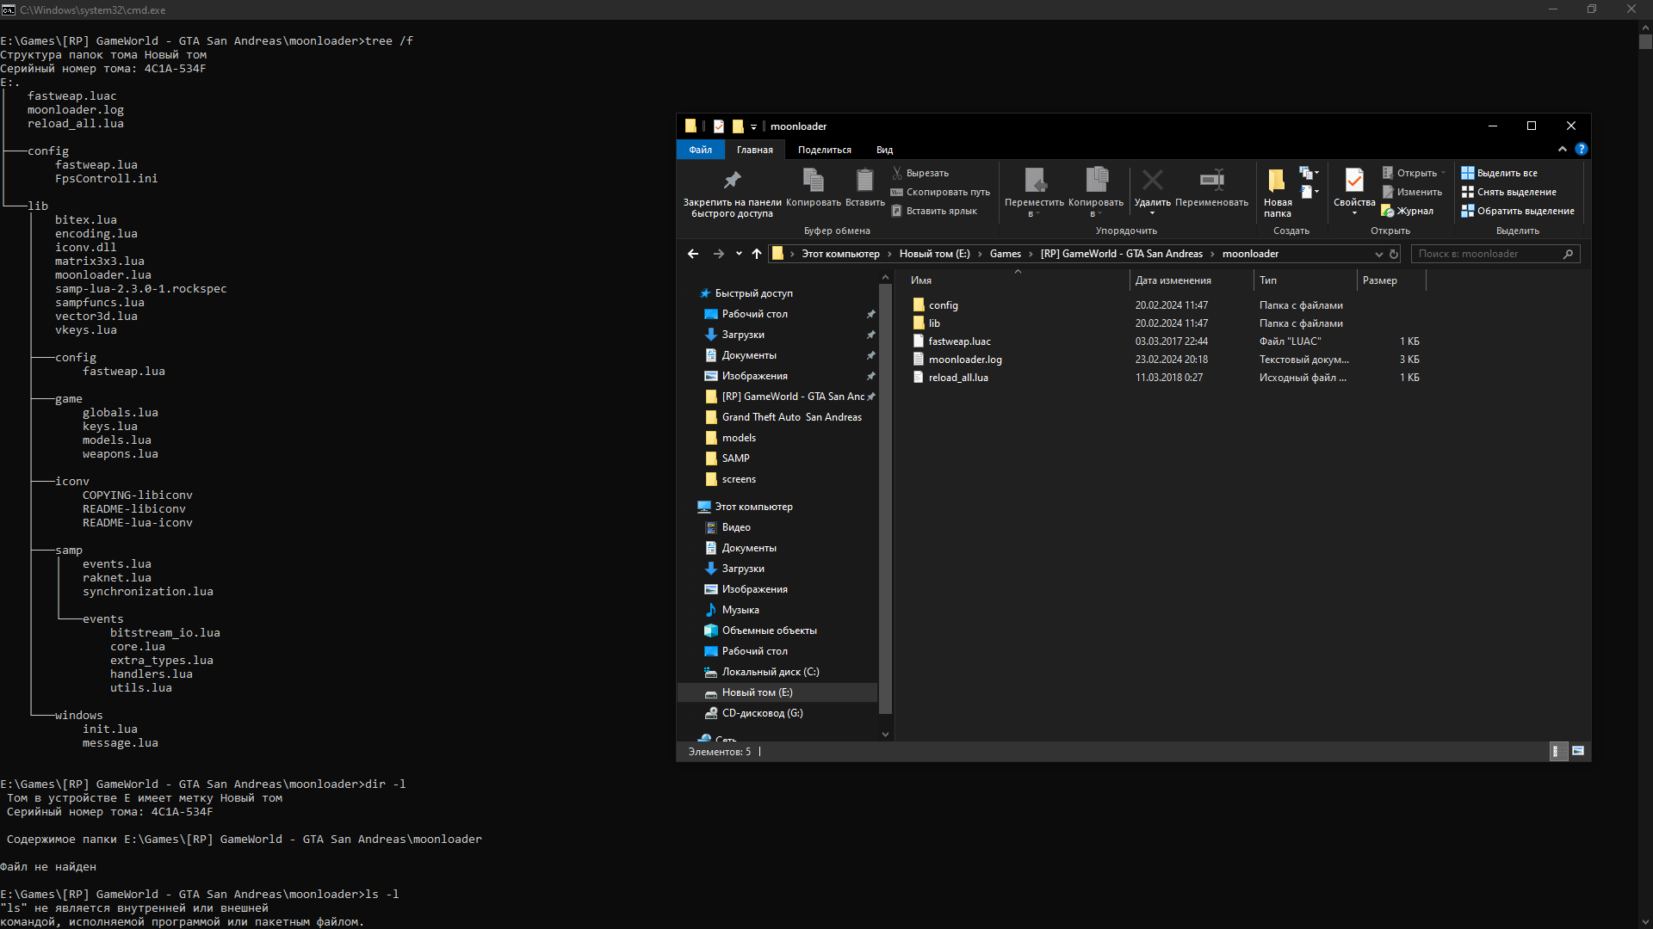Open the recent locations dropdown arrow
The height and width of the screenshot is (929, 1653).
(739, 254)
